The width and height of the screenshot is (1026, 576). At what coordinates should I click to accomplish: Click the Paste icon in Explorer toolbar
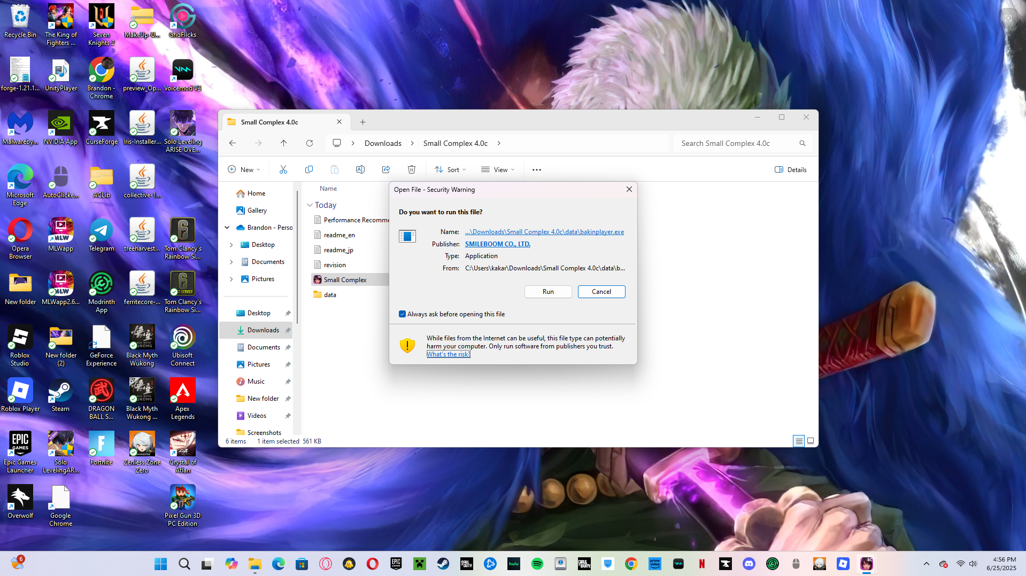(335, 169)
